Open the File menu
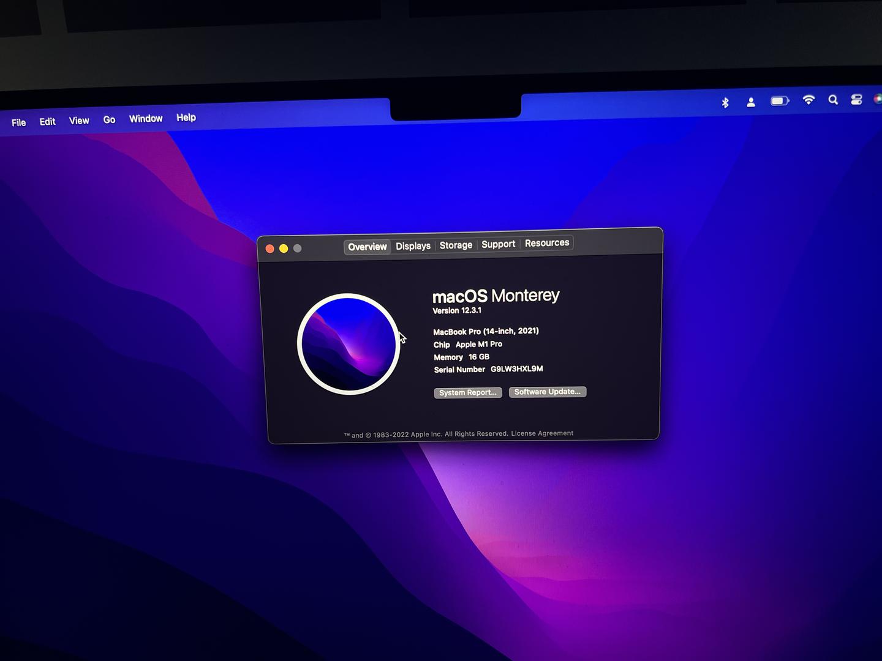This screenshot has width=882, height=661. [19, 122]
